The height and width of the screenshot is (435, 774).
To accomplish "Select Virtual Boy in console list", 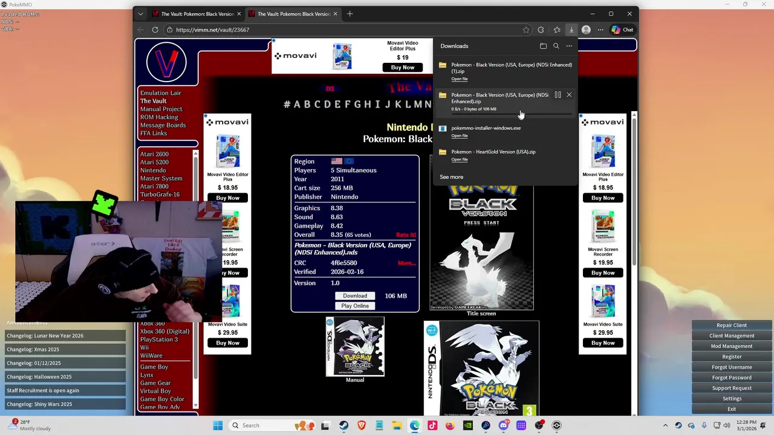I will [x=155, y=391].
